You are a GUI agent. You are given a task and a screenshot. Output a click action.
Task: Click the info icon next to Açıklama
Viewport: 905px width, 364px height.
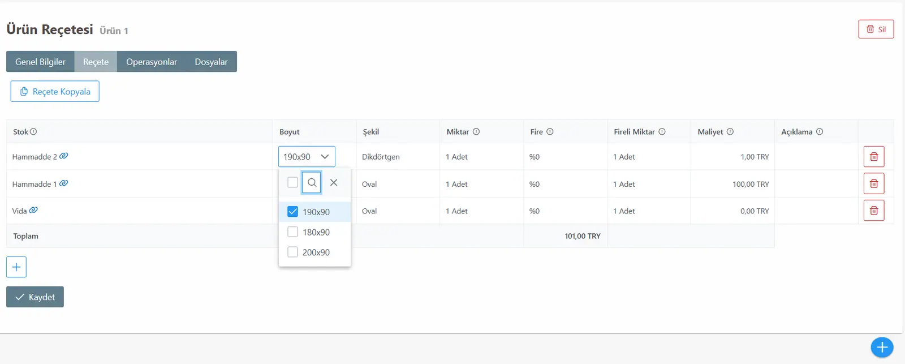(820, 131)
